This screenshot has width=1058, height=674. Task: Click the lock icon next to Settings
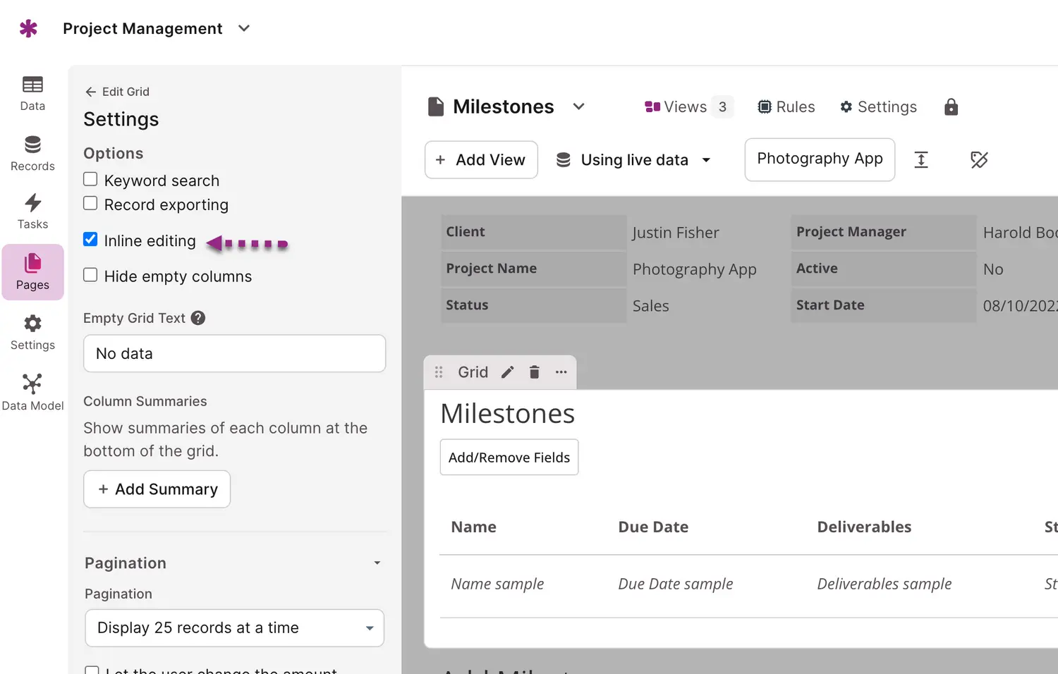951,107
